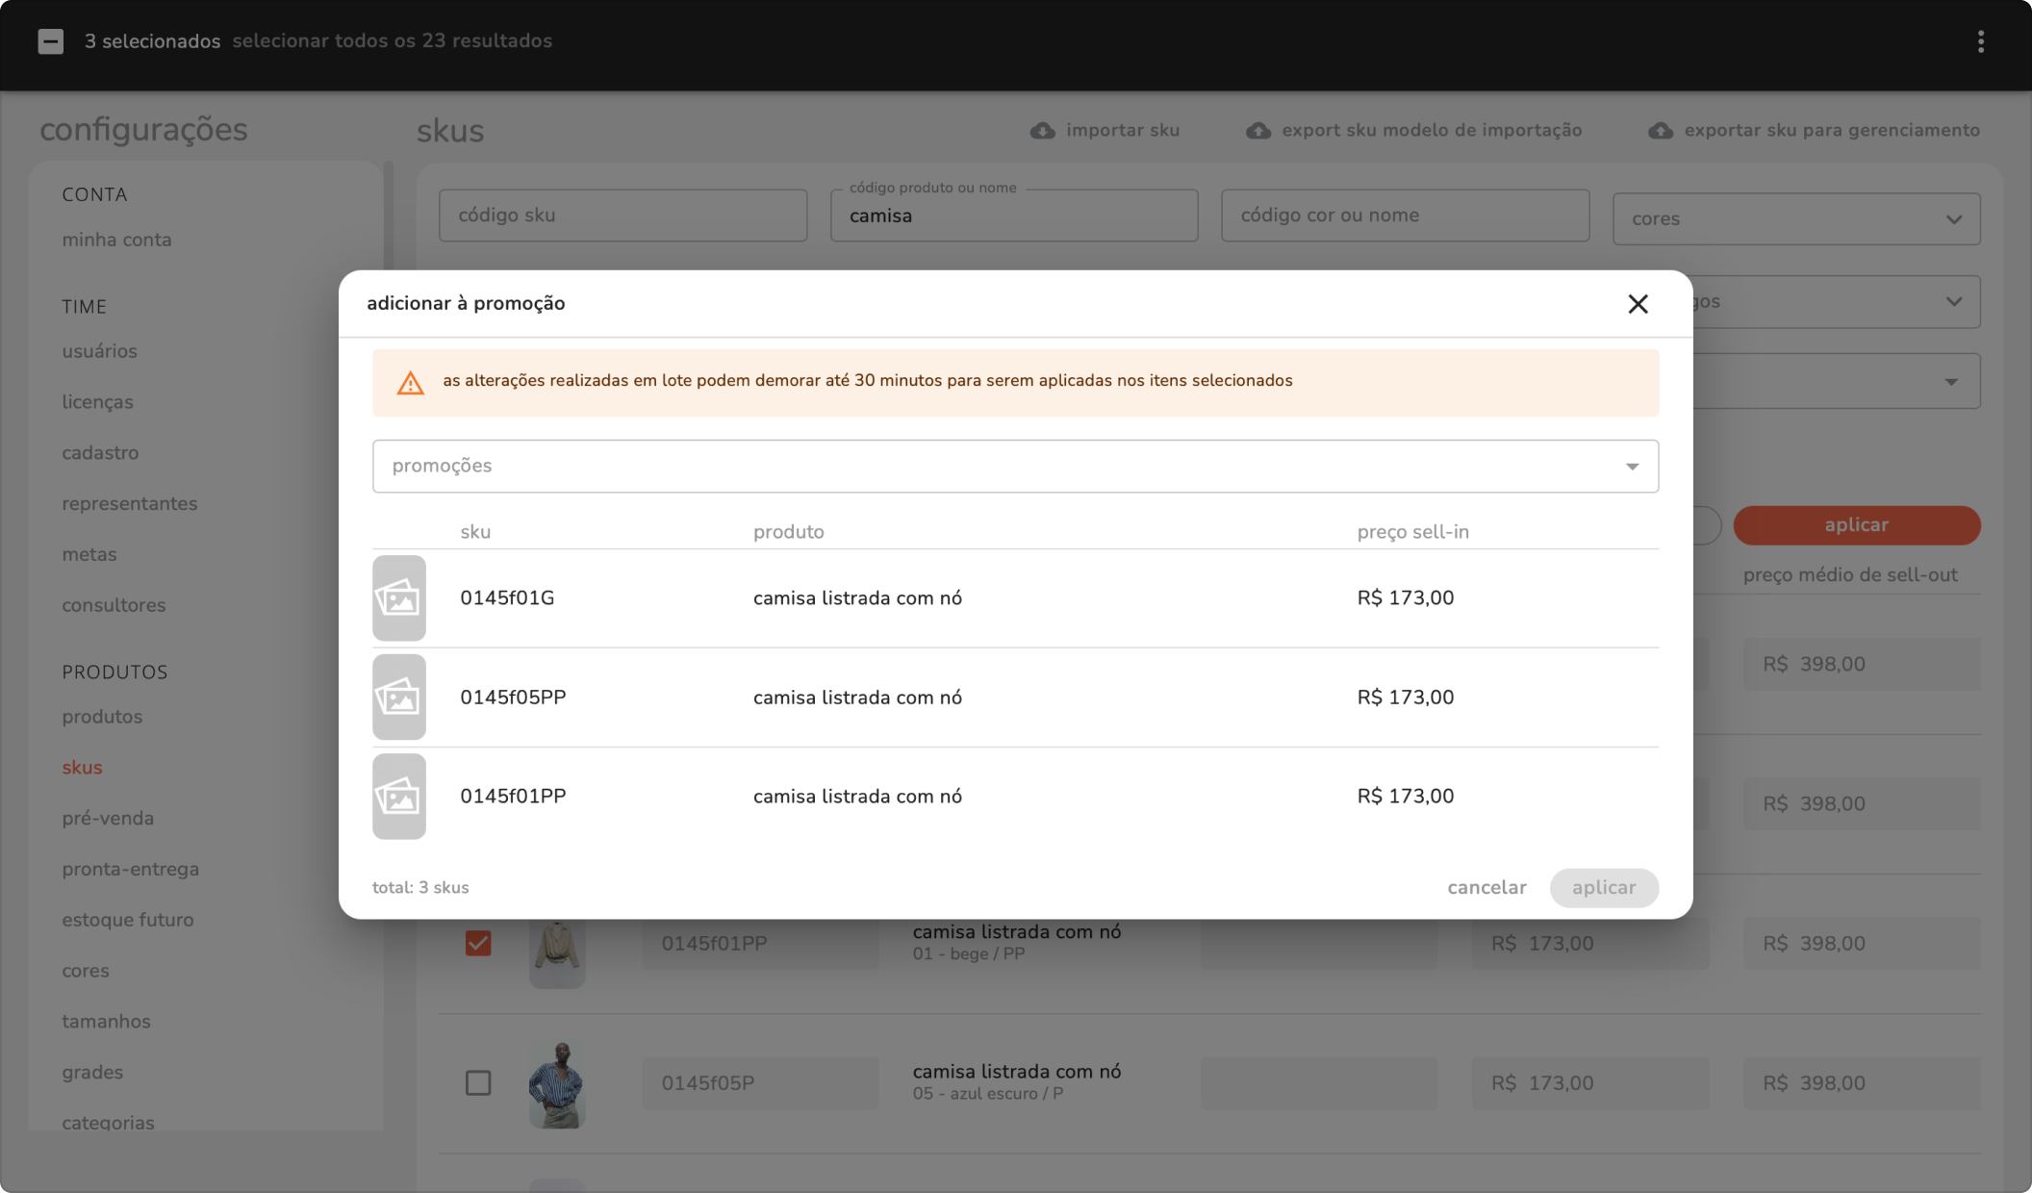Click the three-dot more options menu icon
This screenshot has width=2032, height=1193.
[1980, 41]
